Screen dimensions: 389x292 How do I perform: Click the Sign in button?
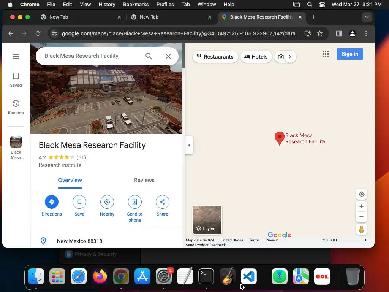pos(350,54)
